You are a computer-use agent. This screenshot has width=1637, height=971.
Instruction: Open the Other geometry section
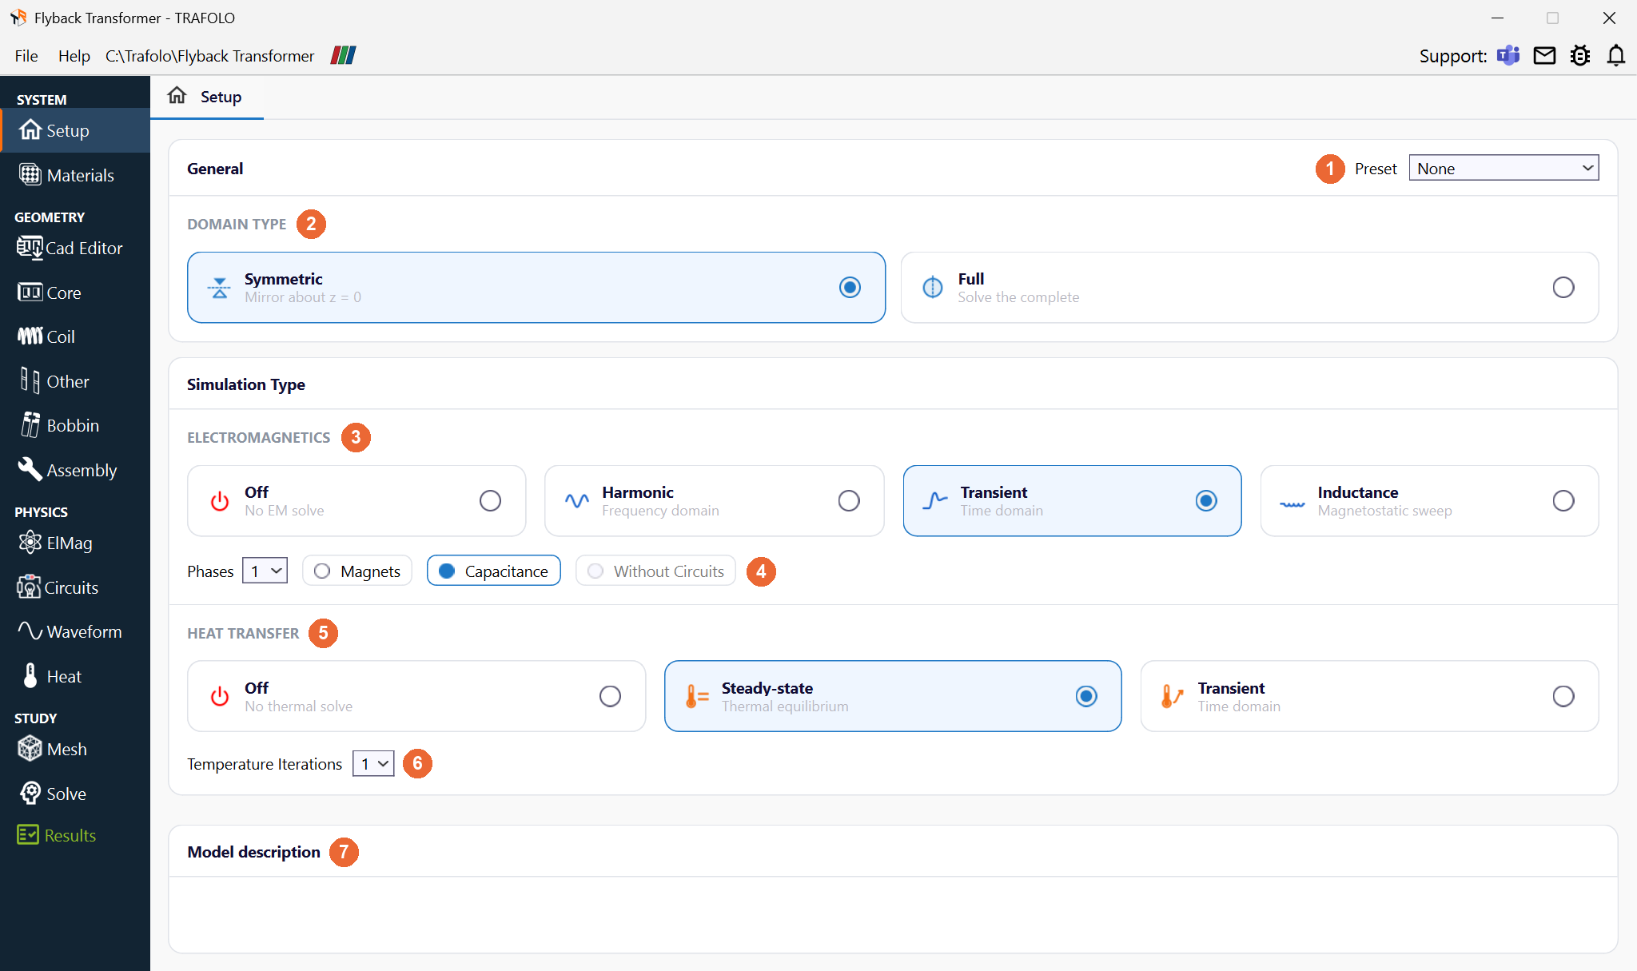(x=75, y=381)
